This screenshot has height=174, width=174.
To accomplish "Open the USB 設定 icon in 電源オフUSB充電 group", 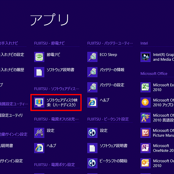I will pos(39,133).
